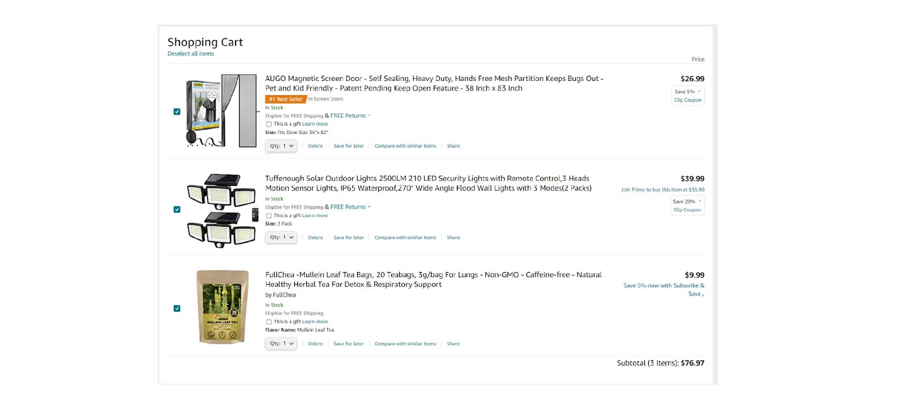Mark the FullChea Mullein Tea as a gift
This screenshot has width=906, height=409.
tap(269, 322)
